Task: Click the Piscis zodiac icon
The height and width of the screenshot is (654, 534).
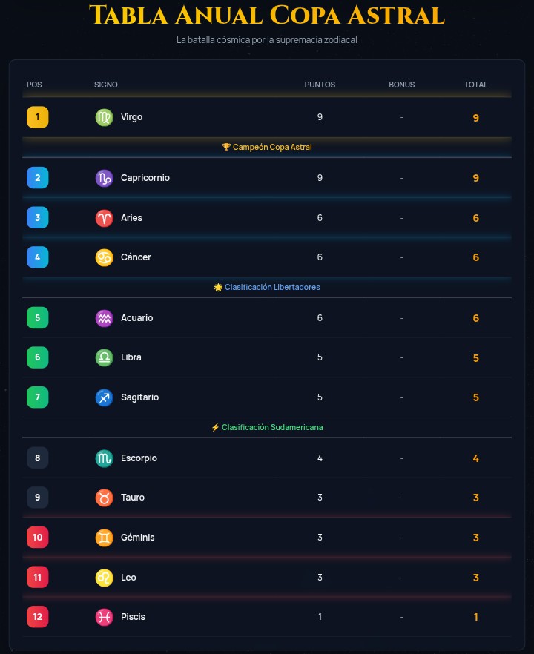Action: pos(105,617)
